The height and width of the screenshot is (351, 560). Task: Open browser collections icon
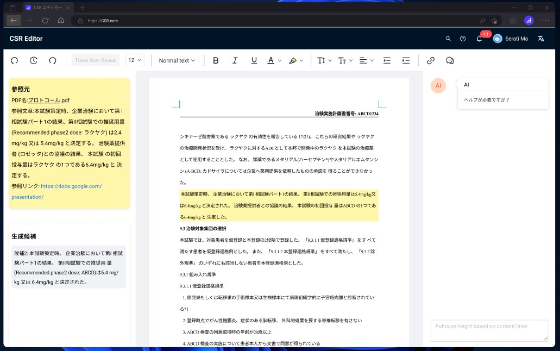(x=513, y=20)
